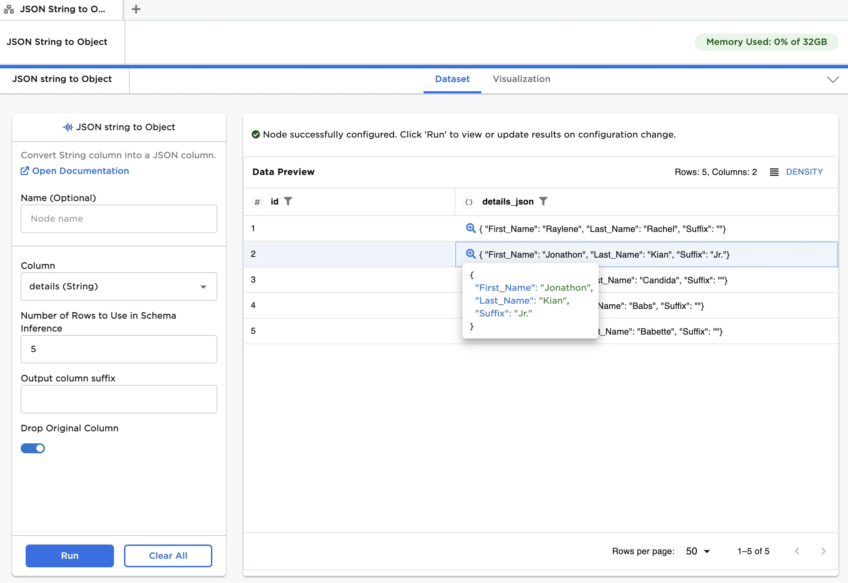848x583 pixels.
Task: Click the Node name input field
Action: pos(119,218)
